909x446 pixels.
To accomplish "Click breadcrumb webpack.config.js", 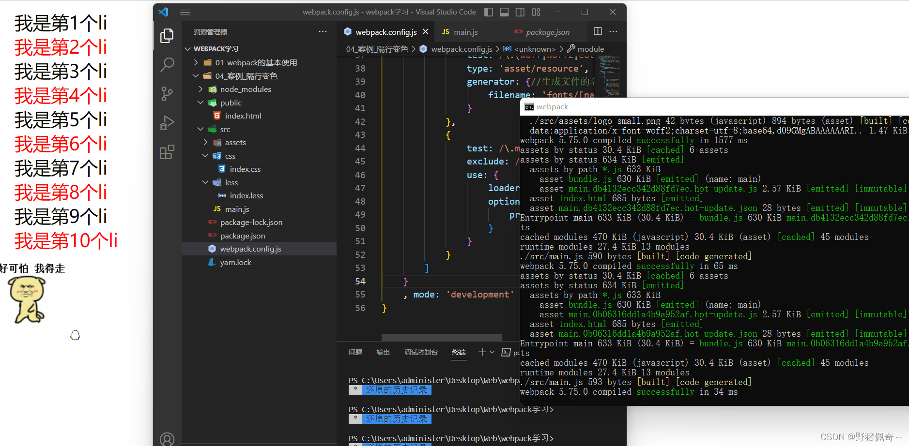I will tap(462, 49).
